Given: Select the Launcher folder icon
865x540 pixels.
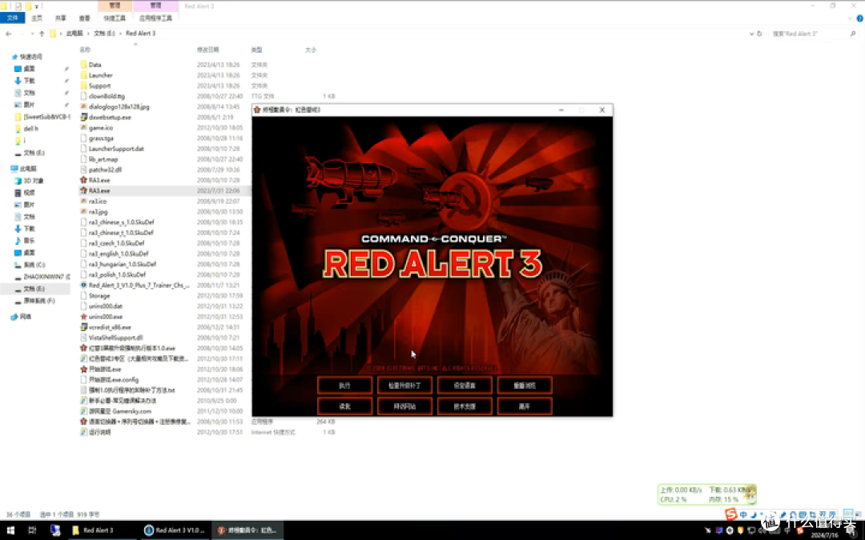Looking at the screenshot, I should 84,75.
